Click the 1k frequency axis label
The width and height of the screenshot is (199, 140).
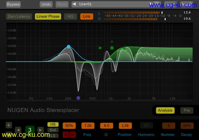pyautogui.click(x=111, y=99)
